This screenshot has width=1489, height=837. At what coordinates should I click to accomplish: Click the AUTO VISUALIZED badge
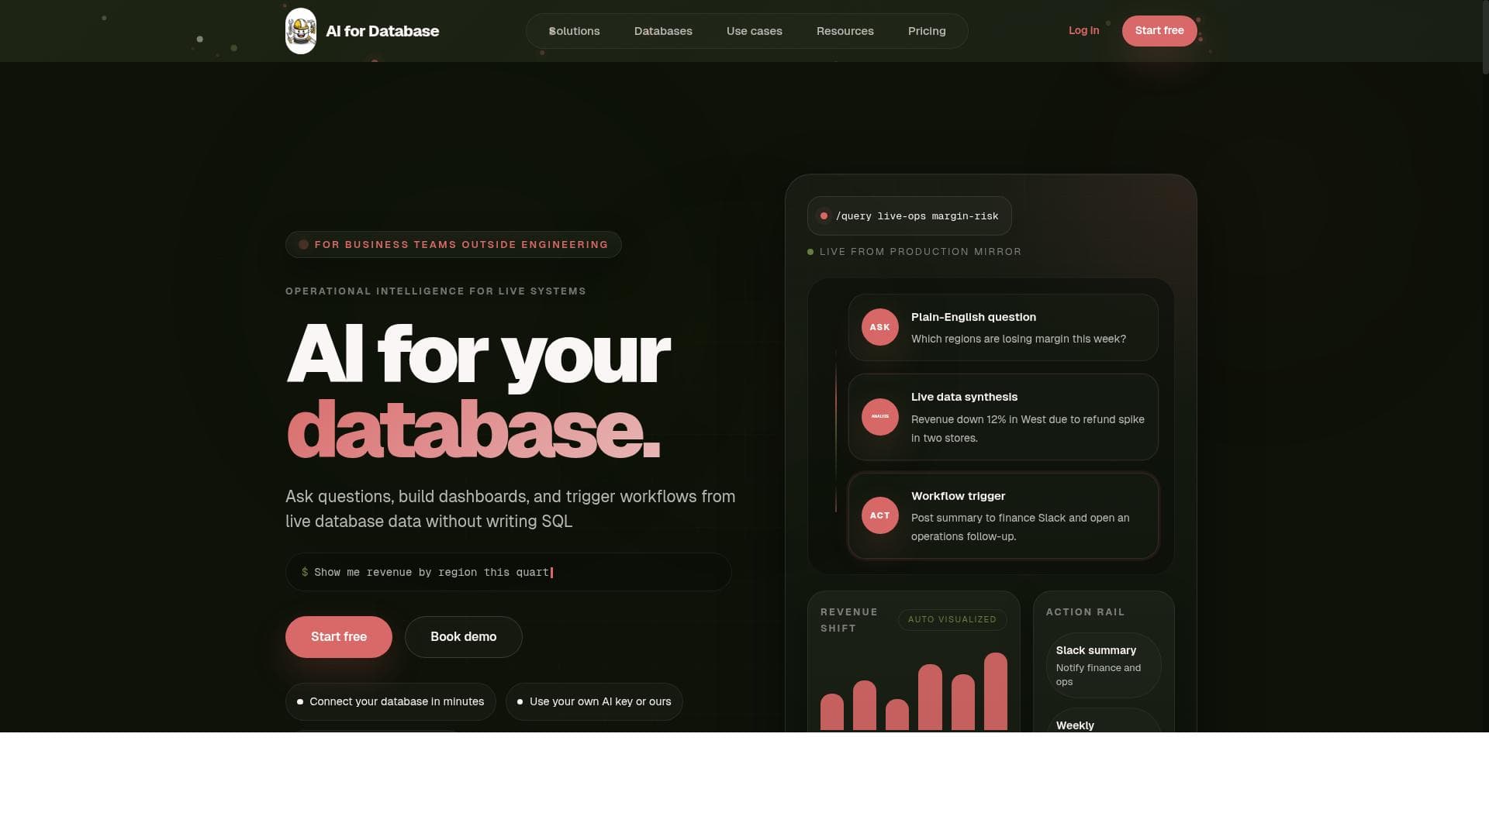tap(952, 619)
